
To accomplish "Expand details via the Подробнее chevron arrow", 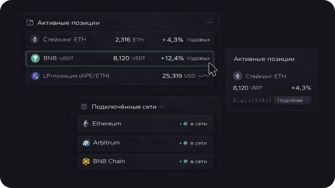I will click(307, 101).
